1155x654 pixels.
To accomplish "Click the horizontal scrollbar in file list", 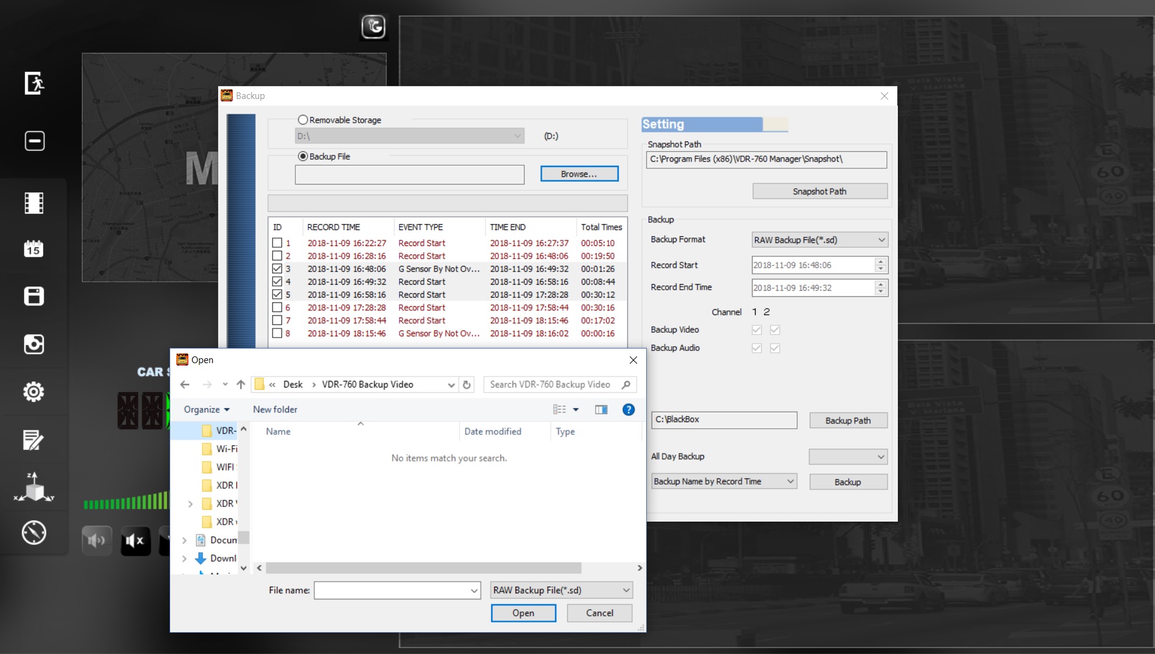I will 424,568.
